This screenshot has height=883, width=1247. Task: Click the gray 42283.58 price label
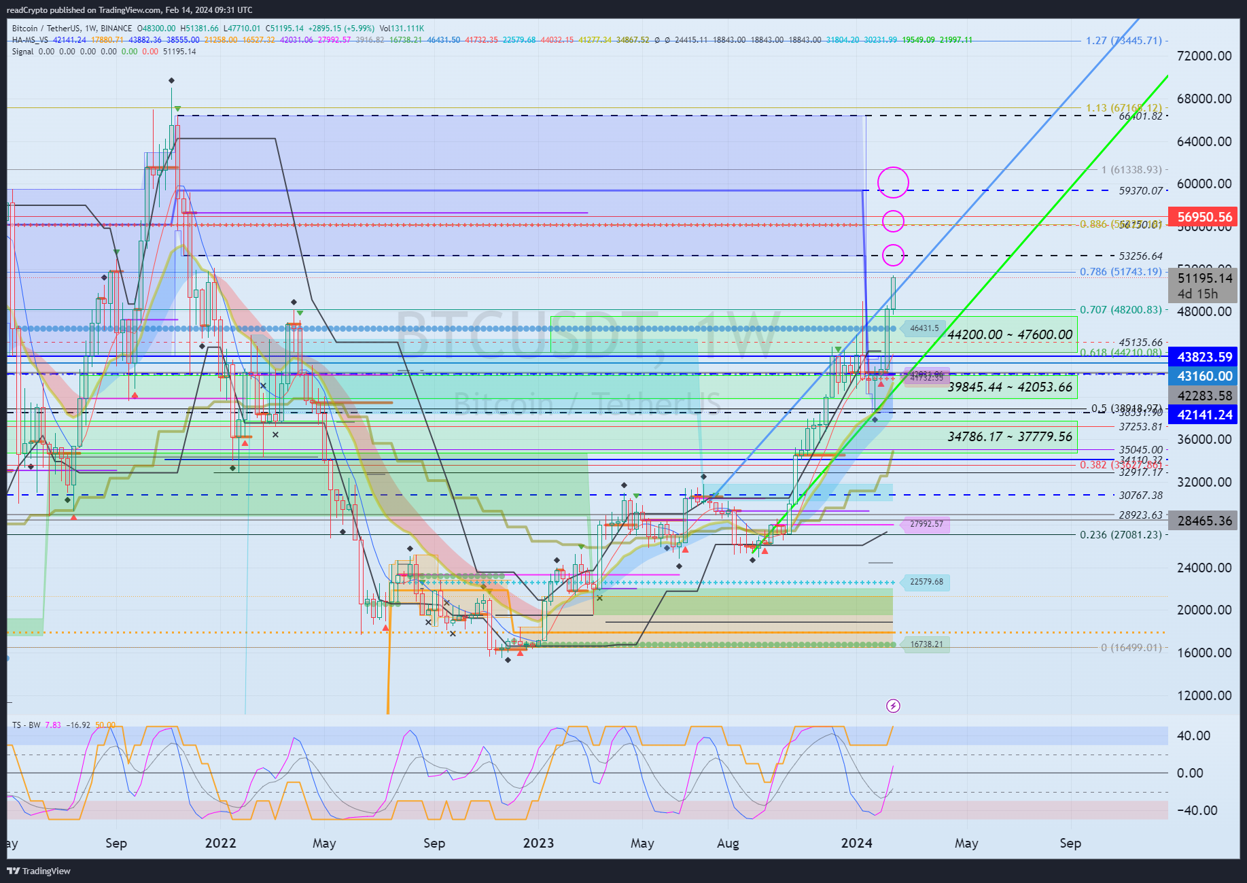[1204, 396]
